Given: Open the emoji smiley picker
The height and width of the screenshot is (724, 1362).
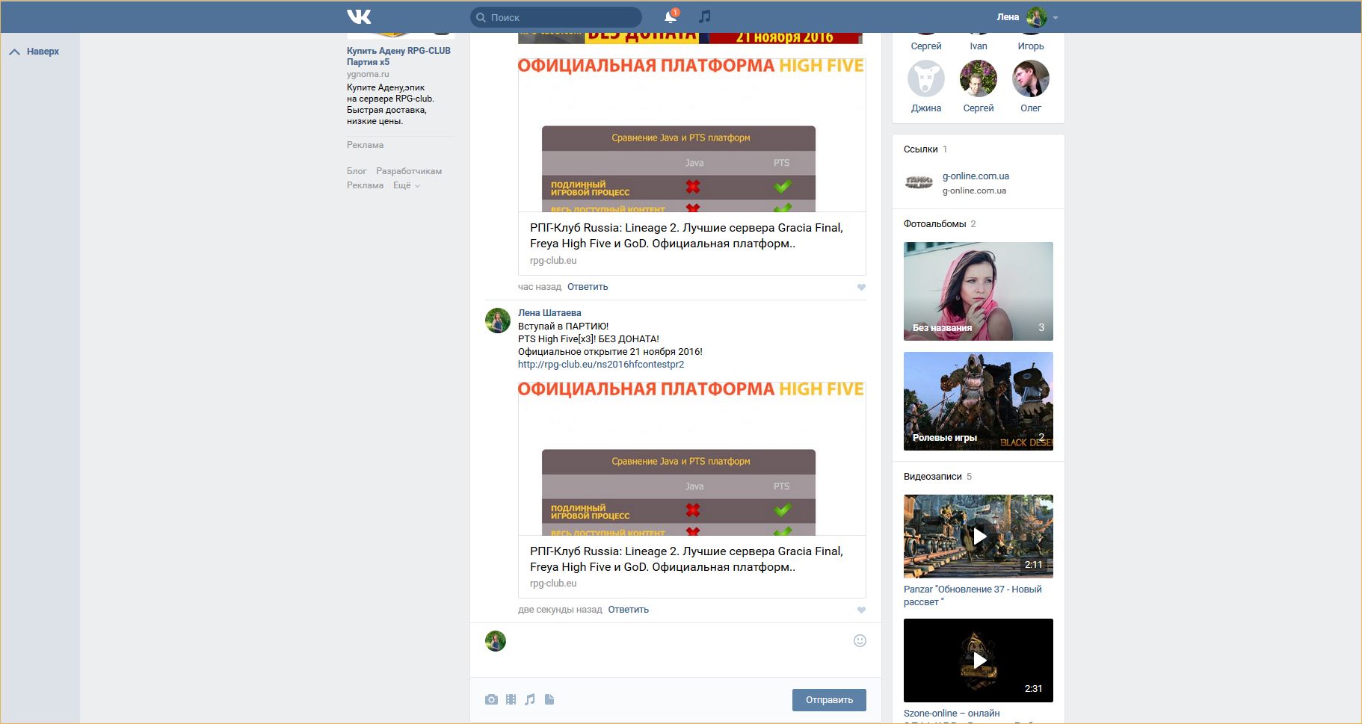Looking at the screenshot, I should (860, 640).
